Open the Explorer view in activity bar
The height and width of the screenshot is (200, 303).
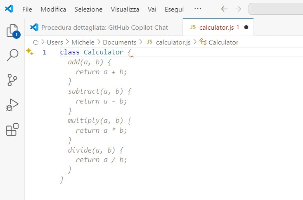coord(12,31)
